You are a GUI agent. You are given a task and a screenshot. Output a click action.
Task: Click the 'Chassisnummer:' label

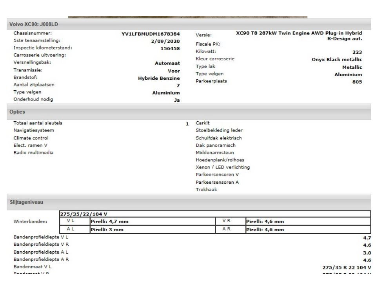click(33, 33)
